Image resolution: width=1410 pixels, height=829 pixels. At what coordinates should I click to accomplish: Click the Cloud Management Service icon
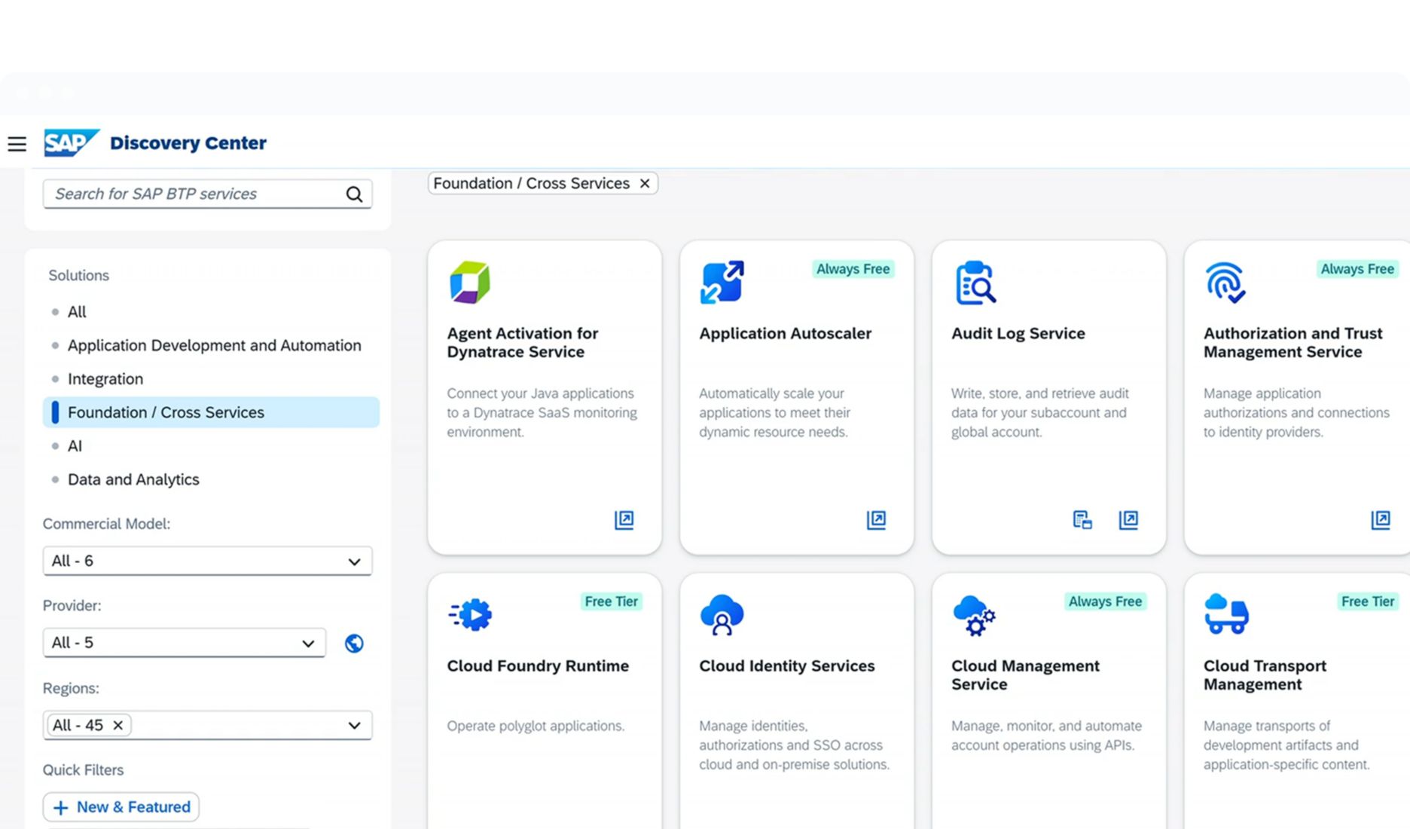pos(974,615)
